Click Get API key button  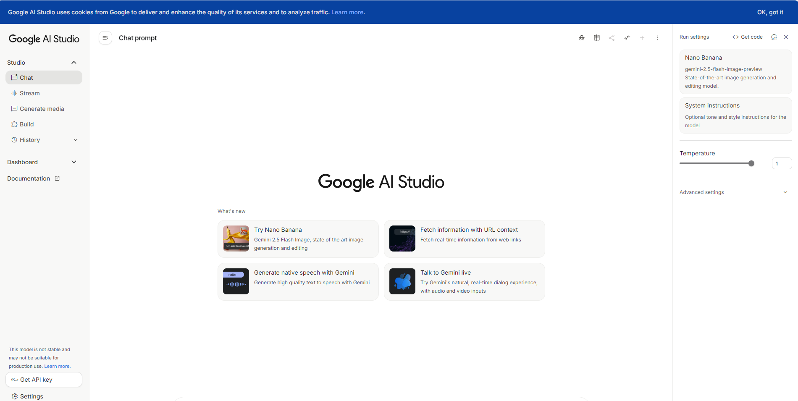click(44, 380)
